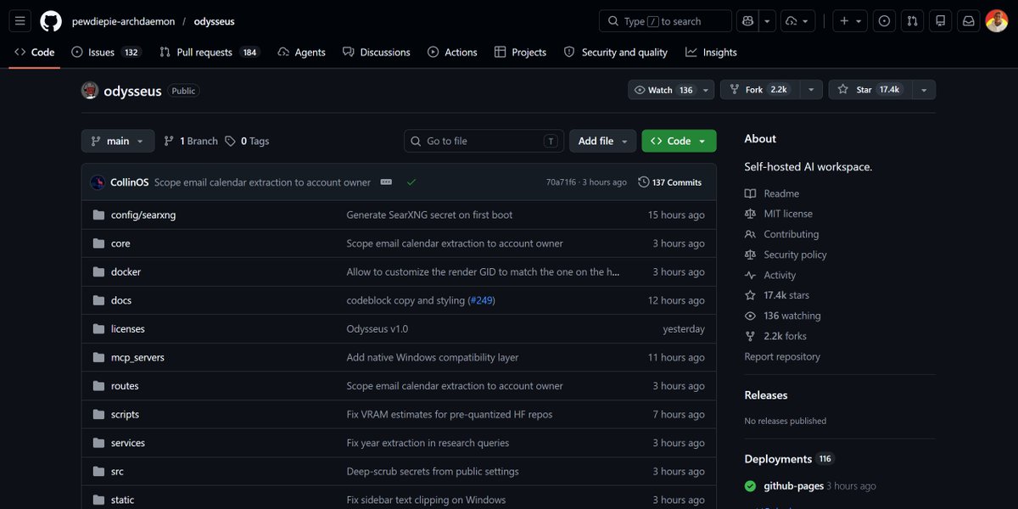Open the scripts folder

(x=125, y=414)
